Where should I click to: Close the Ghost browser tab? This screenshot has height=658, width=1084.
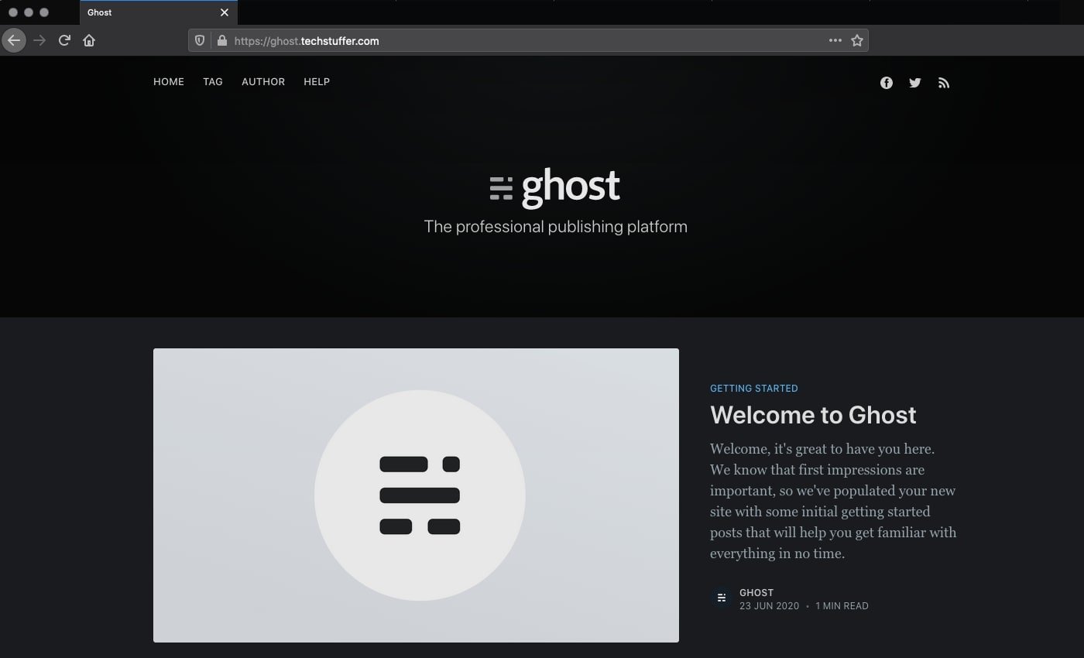[x=225, y=12]
